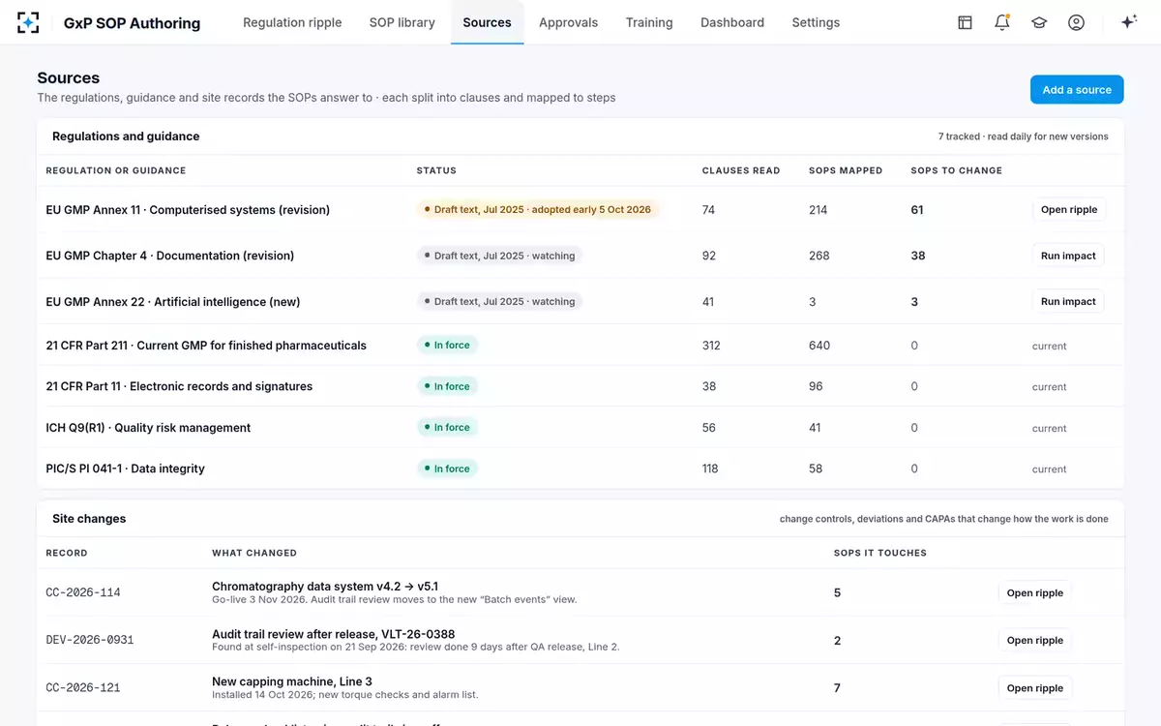Go to the Approvals tab

[568, 22]
